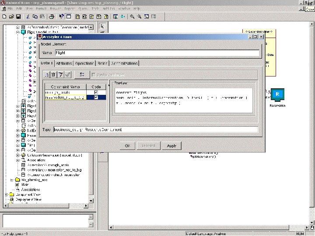Click browser tree vertical scrollbar down arrow

91,201
